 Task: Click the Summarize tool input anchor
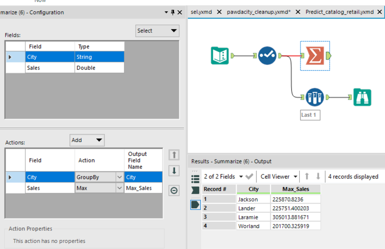click(x=303, y=56)
